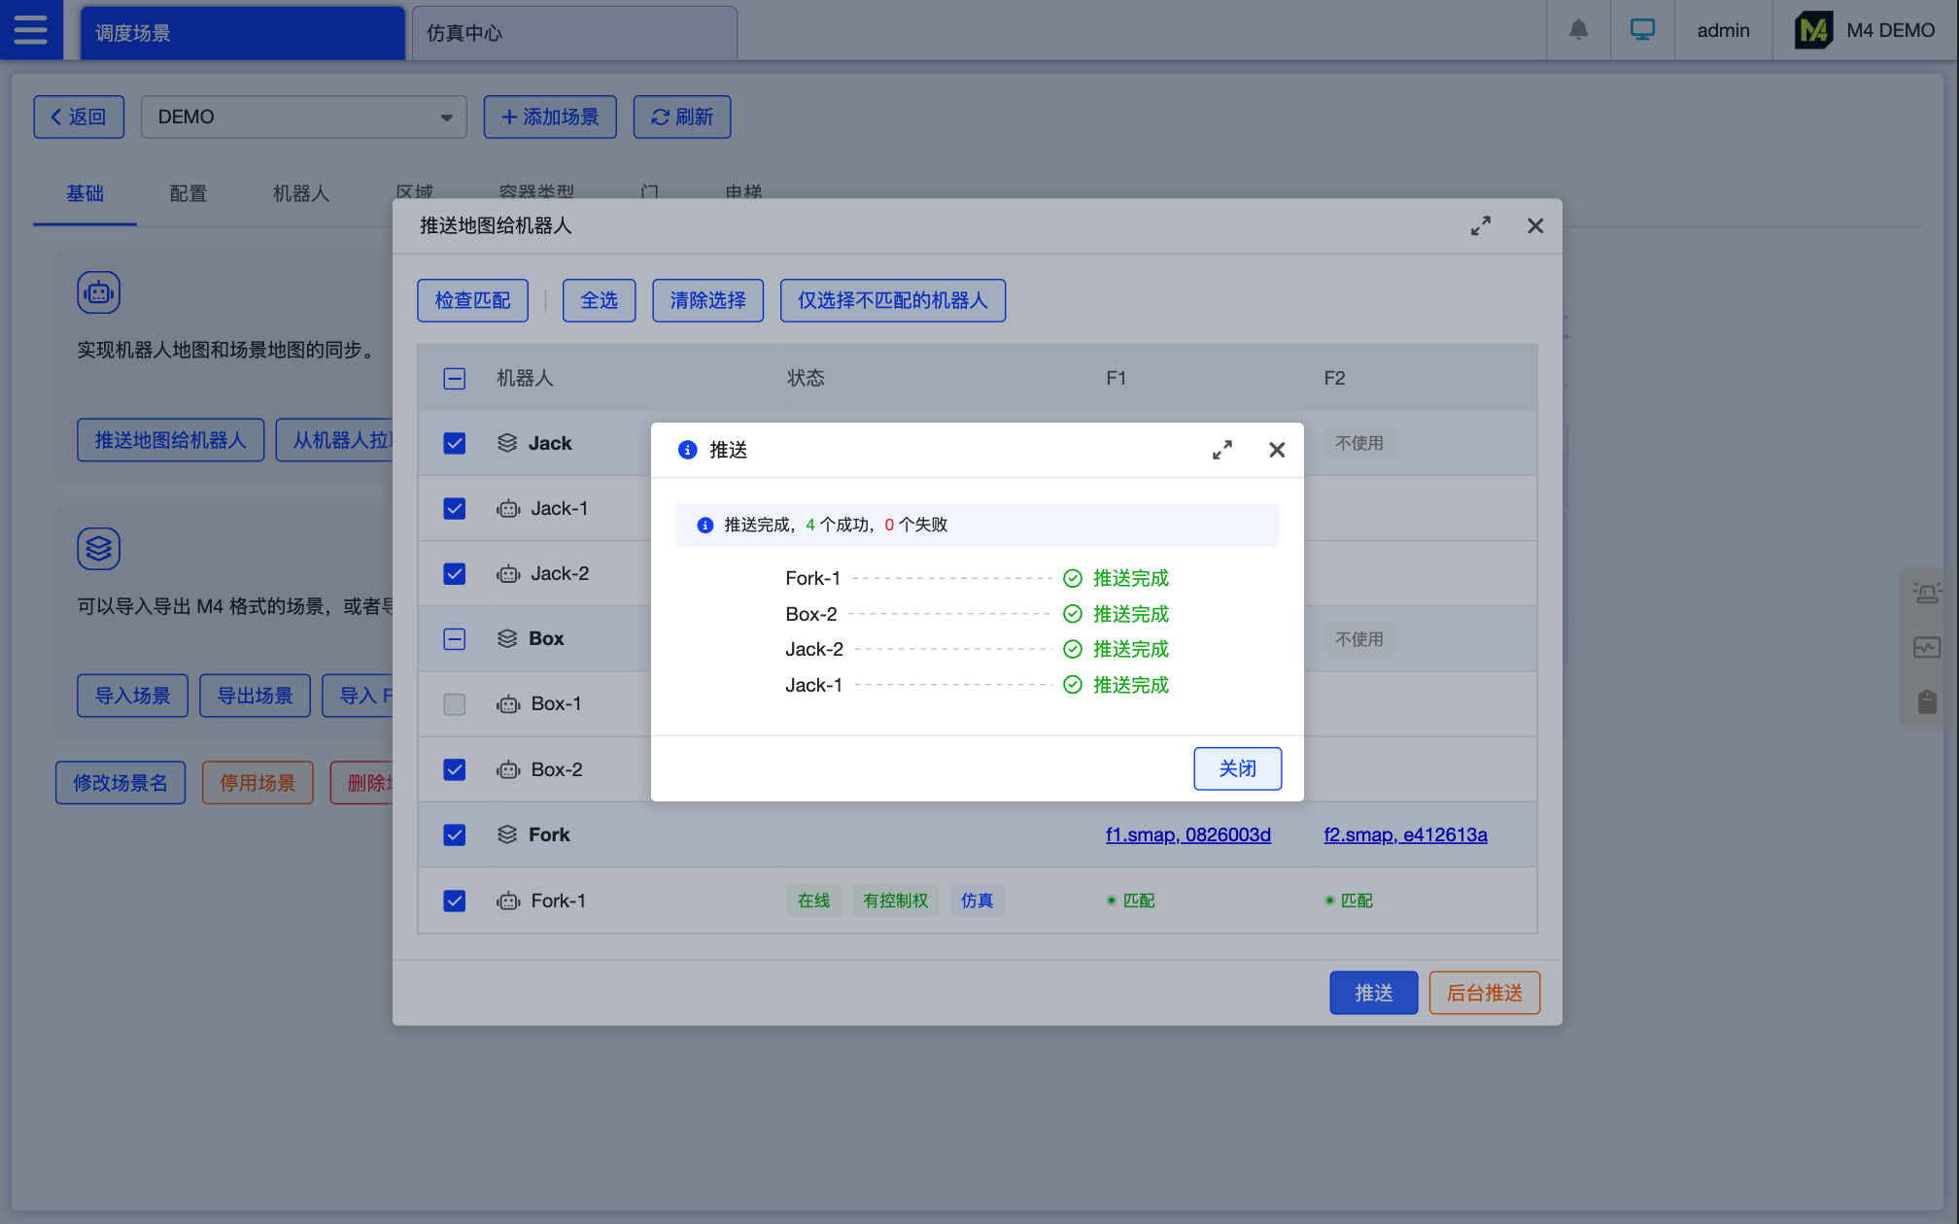The width and height of the screenshot is (1959, 1224).
Task: Click the notification bell icon
Action: click(x=1578, y=30)
